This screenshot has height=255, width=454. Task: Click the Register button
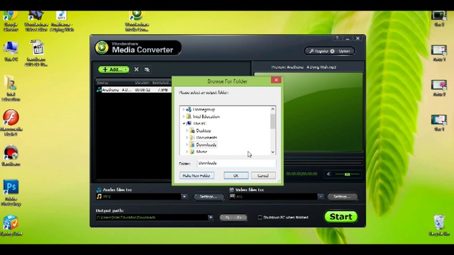coord(319,51)
